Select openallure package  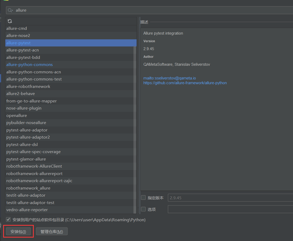coord(70,116)
